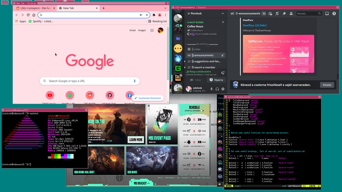Click LEARN MORE on the MSI banner
Viewport: 342px width, 192px height.
coord(136,139)
